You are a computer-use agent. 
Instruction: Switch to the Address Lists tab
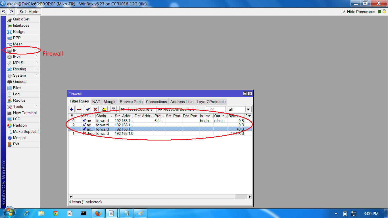click(182, 102)
